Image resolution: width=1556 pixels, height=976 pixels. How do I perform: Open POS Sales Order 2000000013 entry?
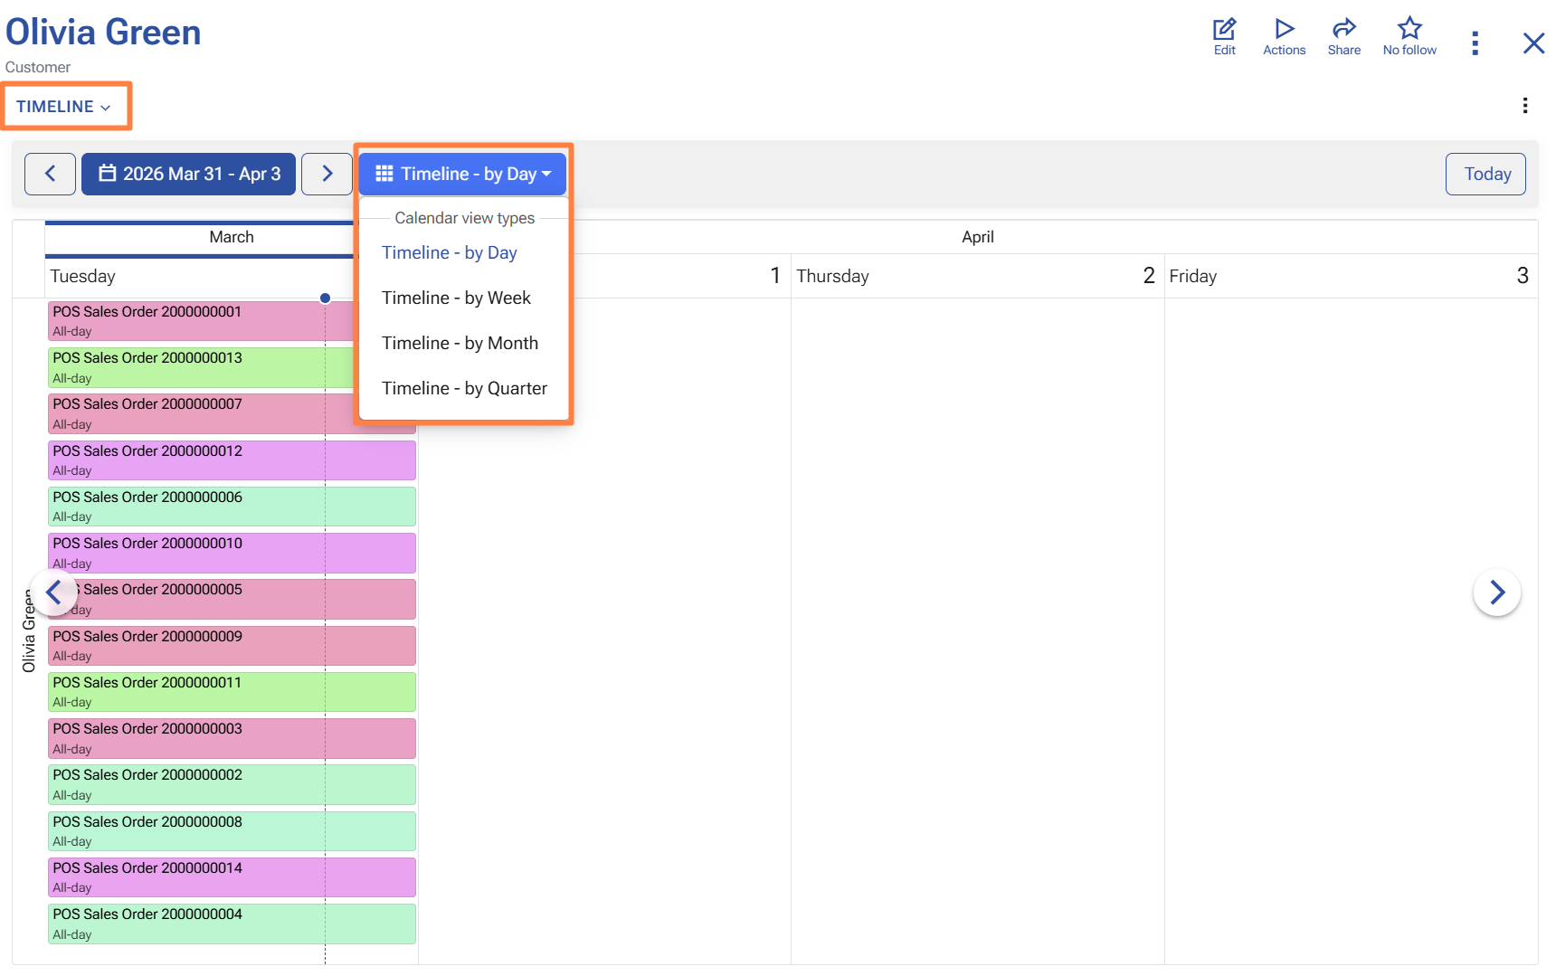[x=181, y=366]
